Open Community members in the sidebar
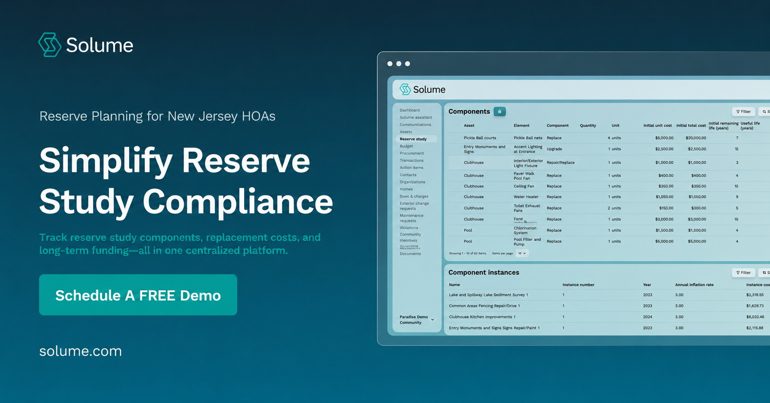770x403 pixels. [410, 237]
